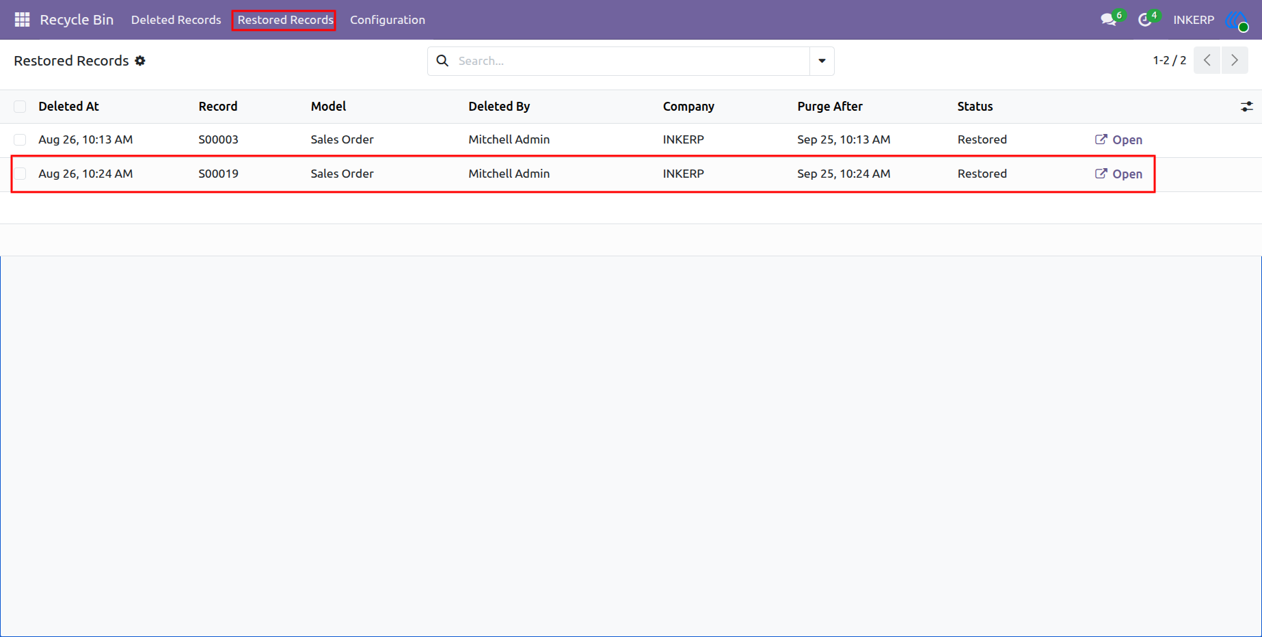1262x637 pixels.
Task: Expand the search options dropdown arrow
Action: 822,61
